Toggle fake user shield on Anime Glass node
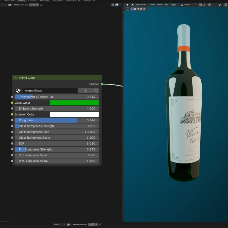This screenshot has height=228, width=228. [x=96, y=91]
